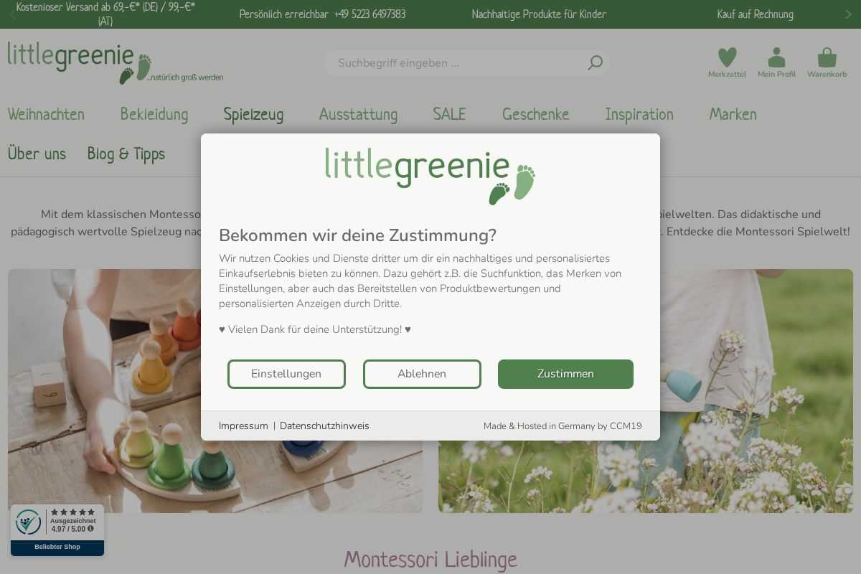Click the littlegreenie logo in consent dialog
The image size is (861, 574).
coord(430,176)
